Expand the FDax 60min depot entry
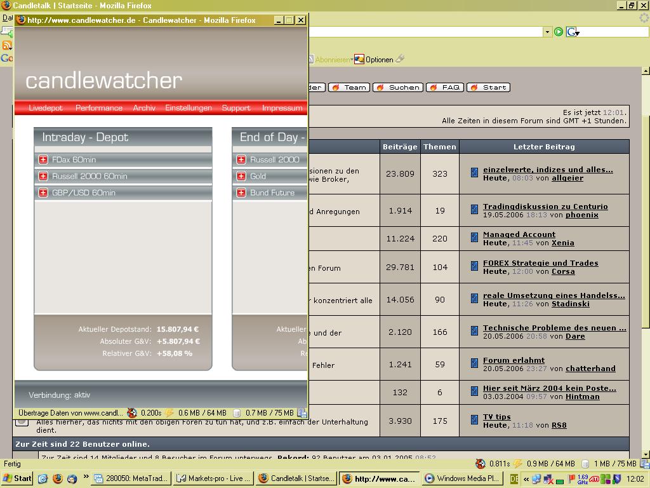 (x=43, y=159)
